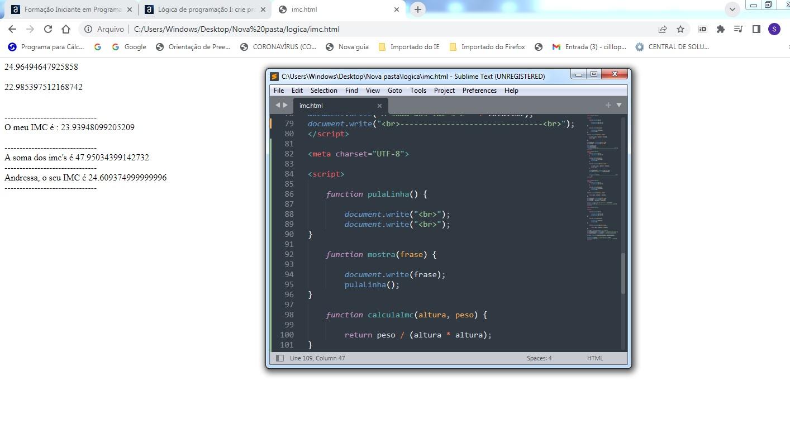The height and width of the screenshot is (447, 790).
Task: Open Orientação de Pree... bookmark
Action: (193, 47)
